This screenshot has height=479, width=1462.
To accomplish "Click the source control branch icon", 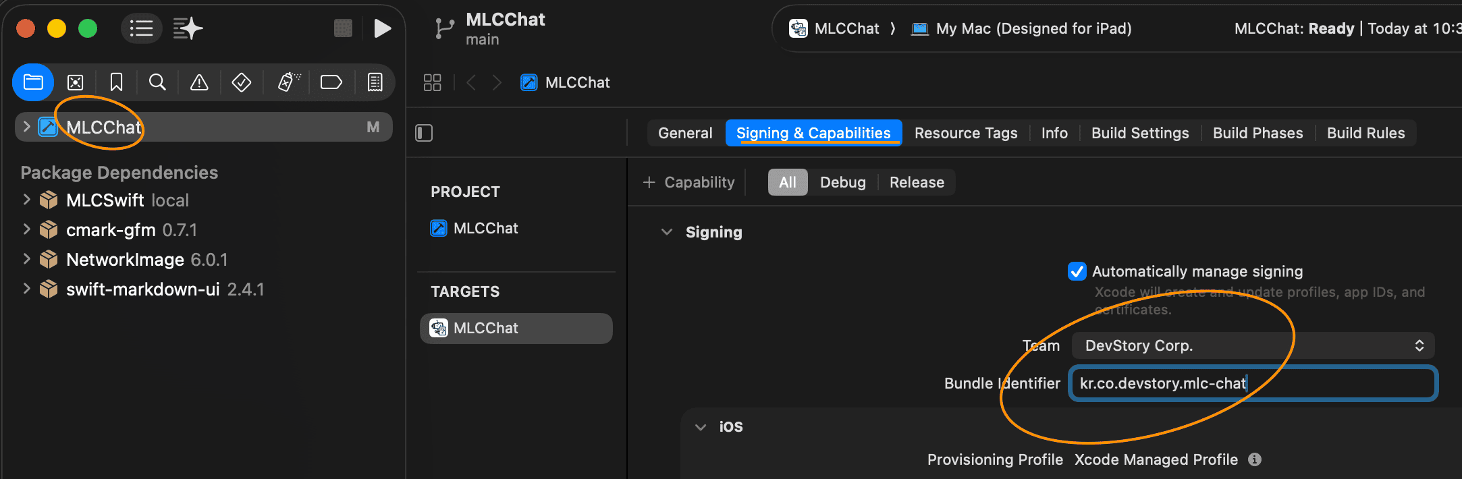I will click(443, 28).
